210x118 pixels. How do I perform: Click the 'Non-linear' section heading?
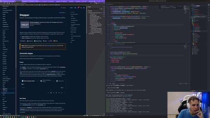(23, 98)
